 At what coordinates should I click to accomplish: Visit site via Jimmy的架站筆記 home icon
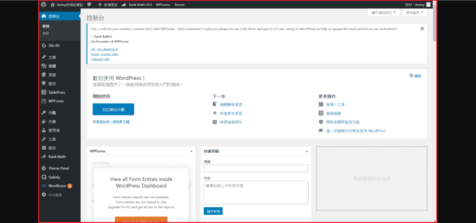pos(53,5)
